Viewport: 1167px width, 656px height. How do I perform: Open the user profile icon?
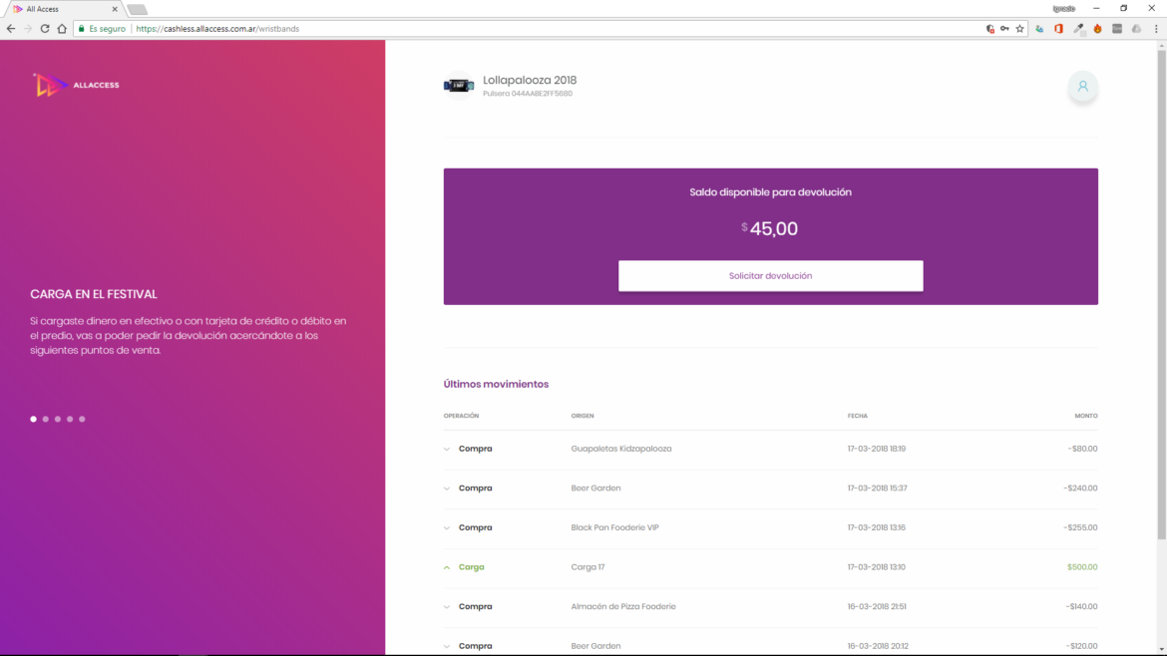click(1082, 87)
